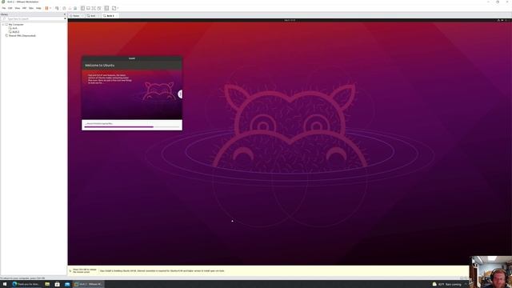
Task: Click the Welcome to Ubuntu installer heading
Action: [x=99, y=66]
